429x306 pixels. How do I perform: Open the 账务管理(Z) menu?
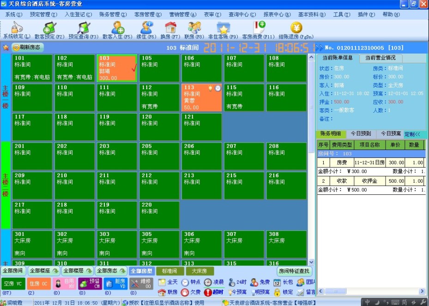[113, 14]
